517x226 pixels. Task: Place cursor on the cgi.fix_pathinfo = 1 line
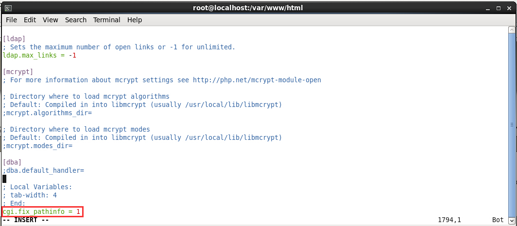point(42,212)
